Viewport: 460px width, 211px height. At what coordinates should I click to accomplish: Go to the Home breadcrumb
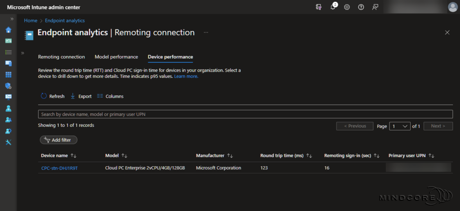[31, 21]
